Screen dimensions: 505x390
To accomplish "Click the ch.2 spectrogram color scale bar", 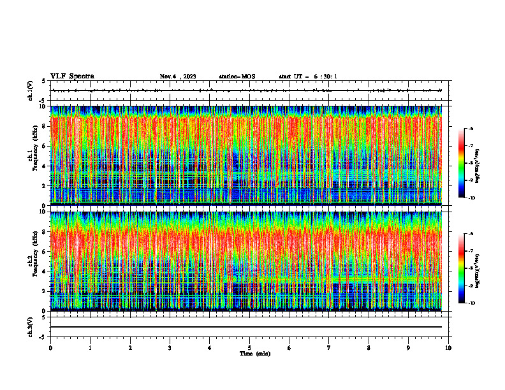I will coord(461,268).
